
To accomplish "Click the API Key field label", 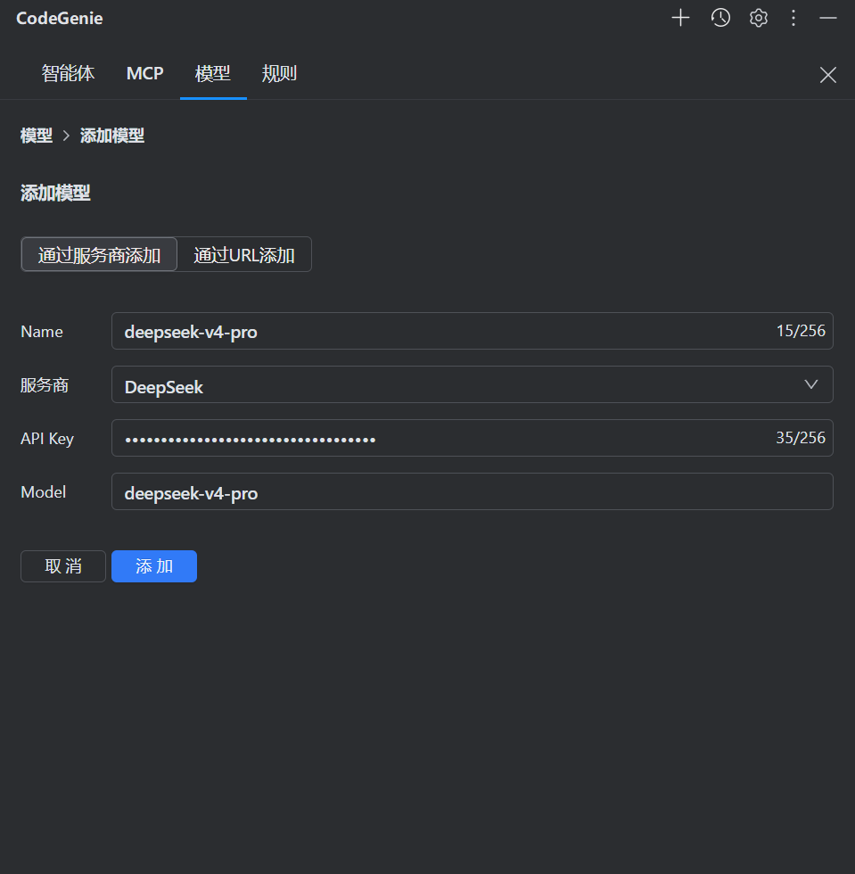I will [47, 439].
